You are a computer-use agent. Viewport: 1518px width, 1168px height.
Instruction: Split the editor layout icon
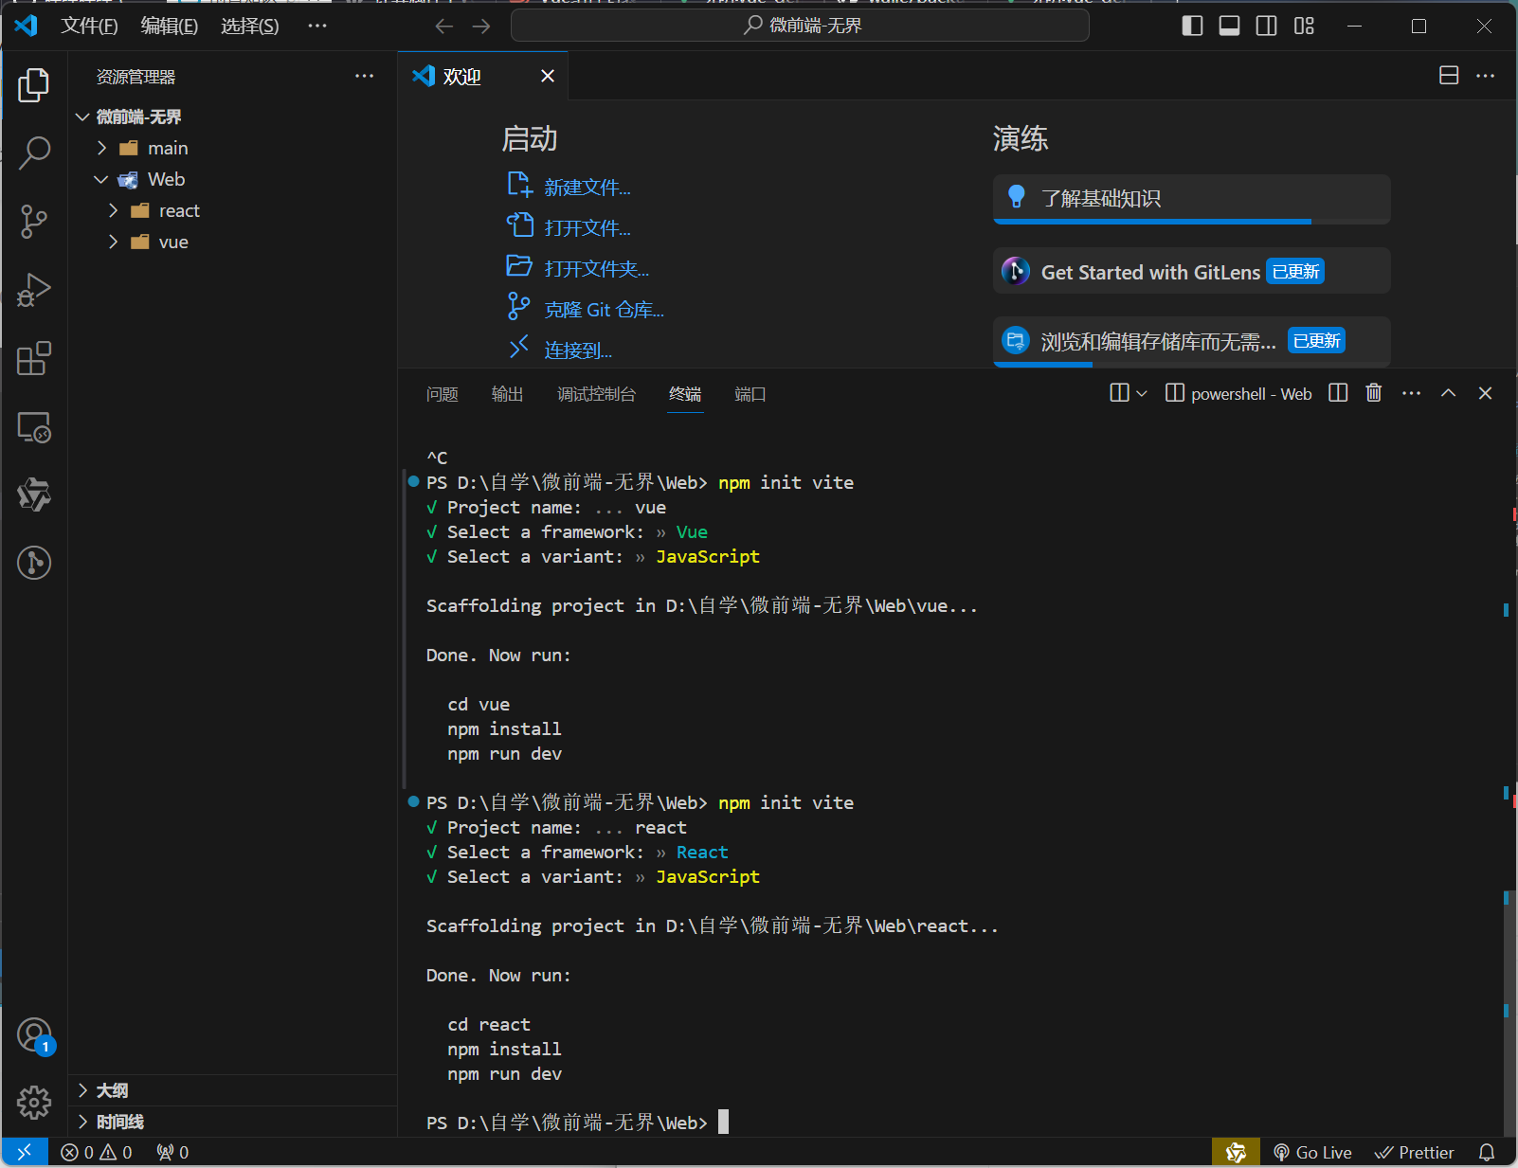1449,76
